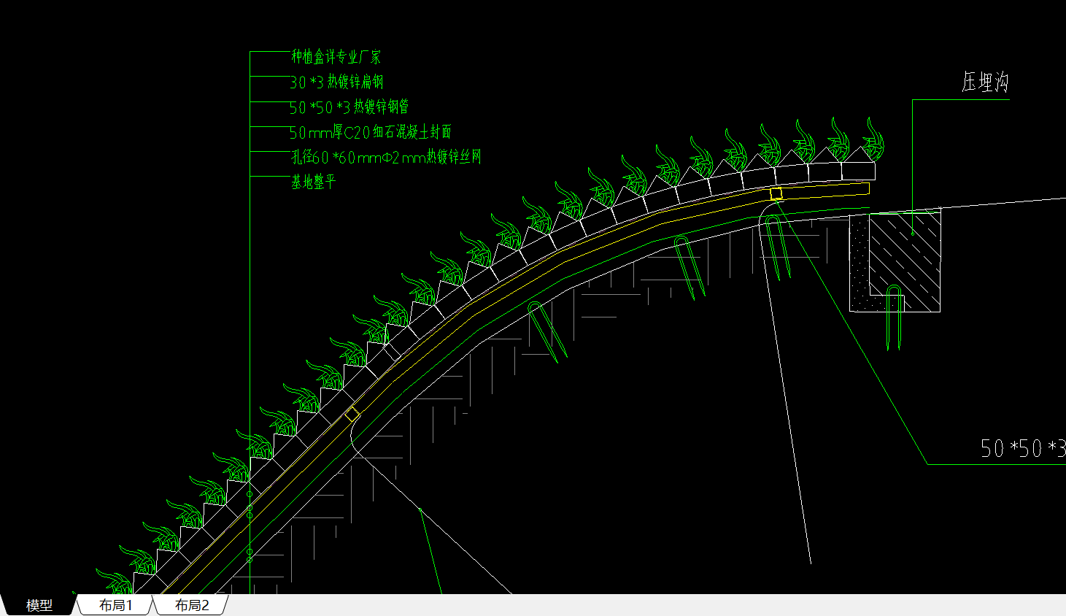Open the 布局1 layout tab
The image size is (1066, 616).
tap(115, 605)
